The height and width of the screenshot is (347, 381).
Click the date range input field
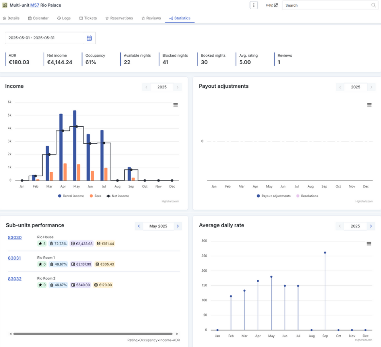[44, 38]
